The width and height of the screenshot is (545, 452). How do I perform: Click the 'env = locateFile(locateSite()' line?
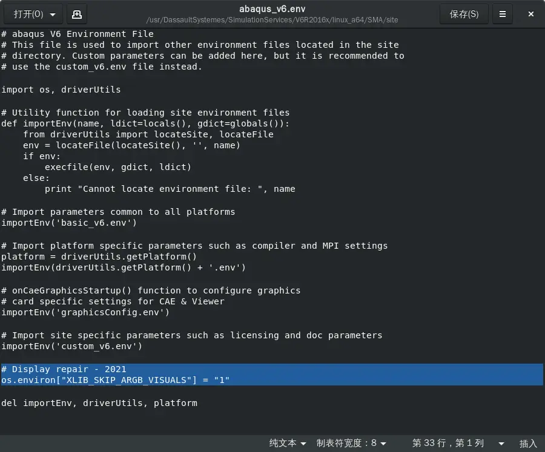click(132, 145)
